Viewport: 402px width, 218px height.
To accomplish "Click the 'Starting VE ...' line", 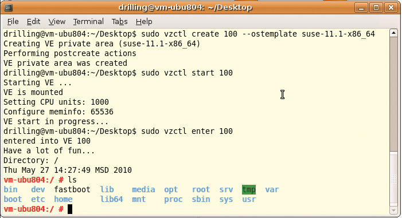I will coord(37,82).
